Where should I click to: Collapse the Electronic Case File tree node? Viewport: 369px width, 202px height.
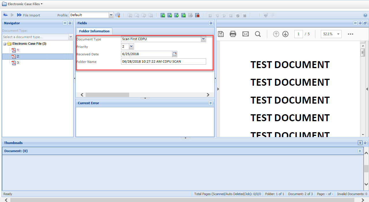coord(5,44)
